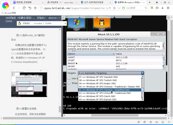Click the skin/shirt icon in title bar
The height and width of the screenshot is (125, 173).
157,2
